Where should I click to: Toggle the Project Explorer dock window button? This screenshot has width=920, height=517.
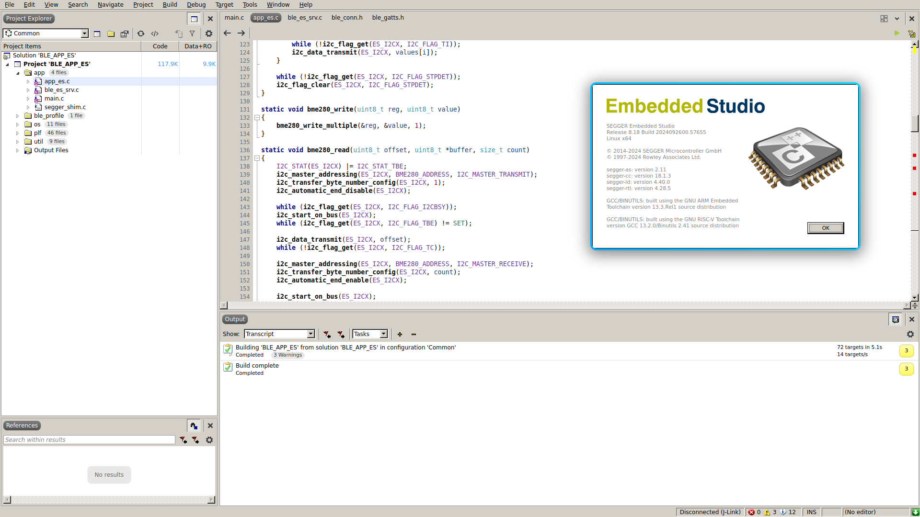tap(194, 19)
